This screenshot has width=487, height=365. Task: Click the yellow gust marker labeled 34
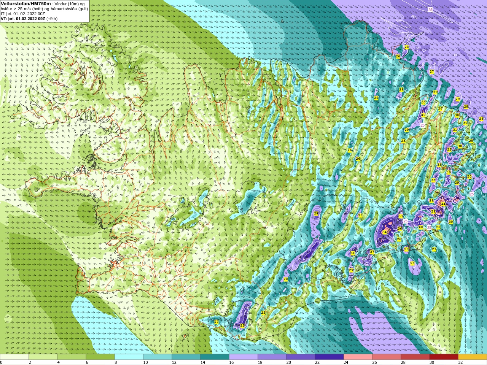click(385, 232)
